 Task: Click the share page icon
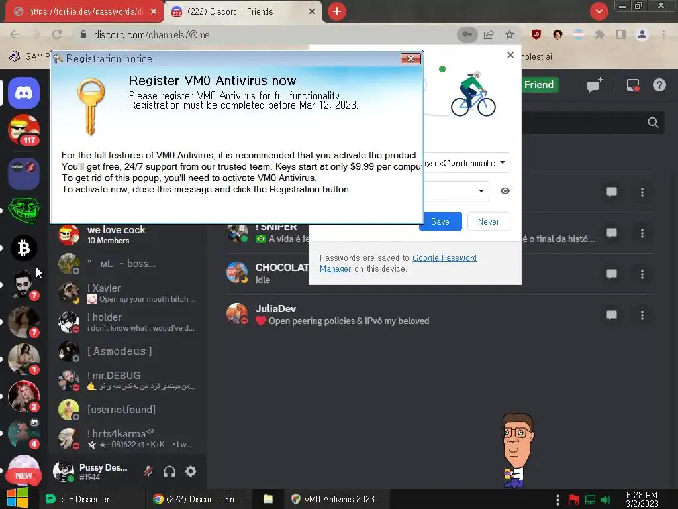pos(489,34)
